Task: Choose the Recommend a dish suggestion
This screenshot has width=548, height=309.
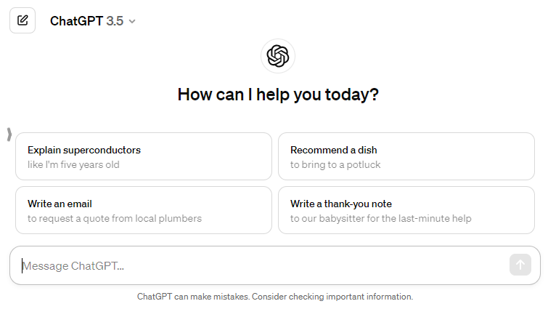Action: click(333, 150)
